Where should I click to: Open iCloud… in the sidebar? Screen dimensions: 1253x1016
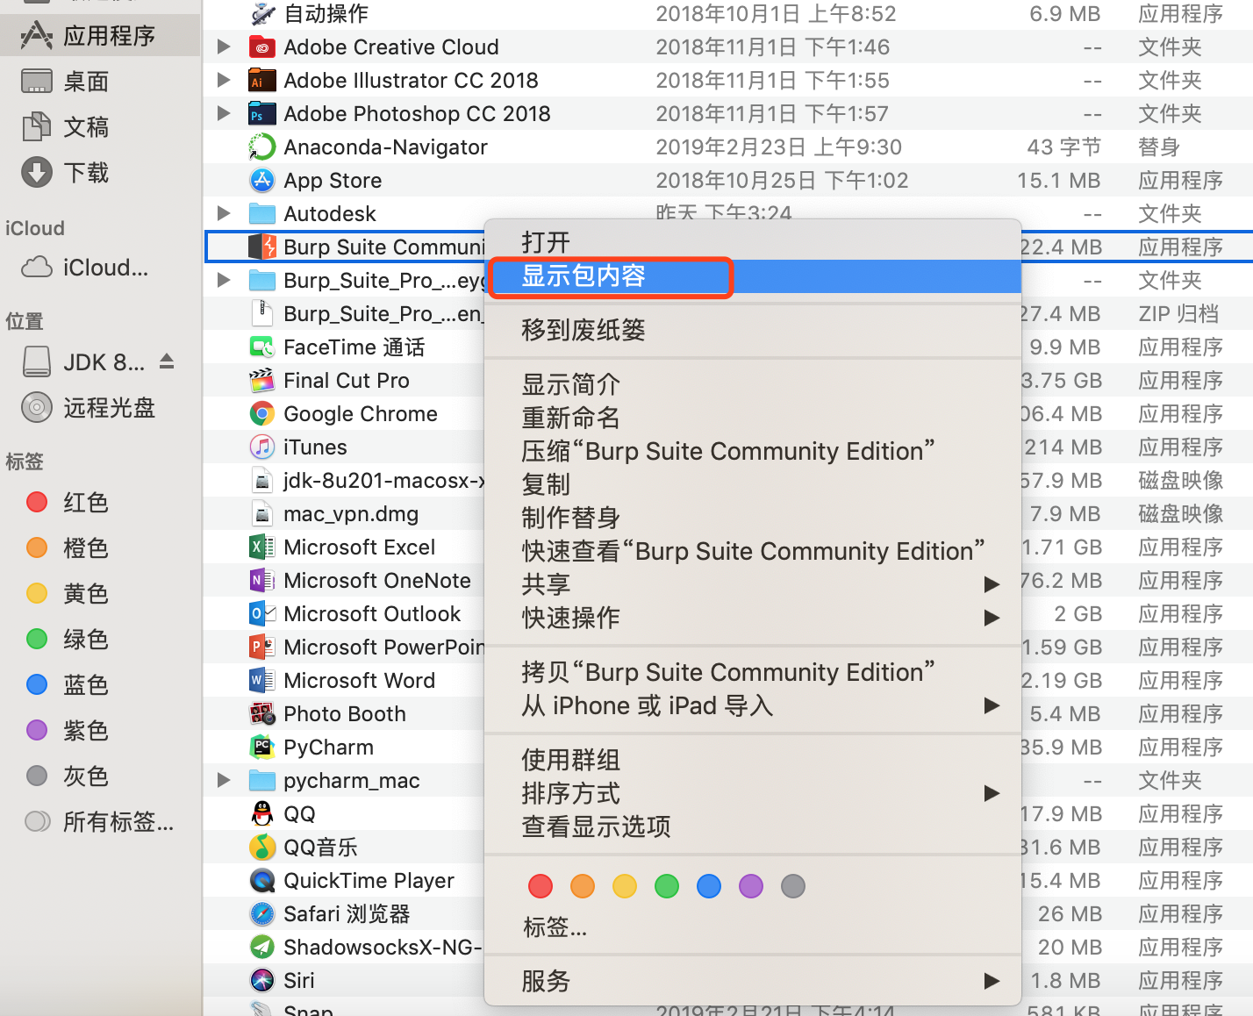point(100,267)
